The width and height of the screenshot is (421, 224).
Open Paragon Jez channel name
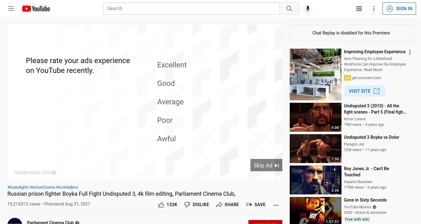354,144
